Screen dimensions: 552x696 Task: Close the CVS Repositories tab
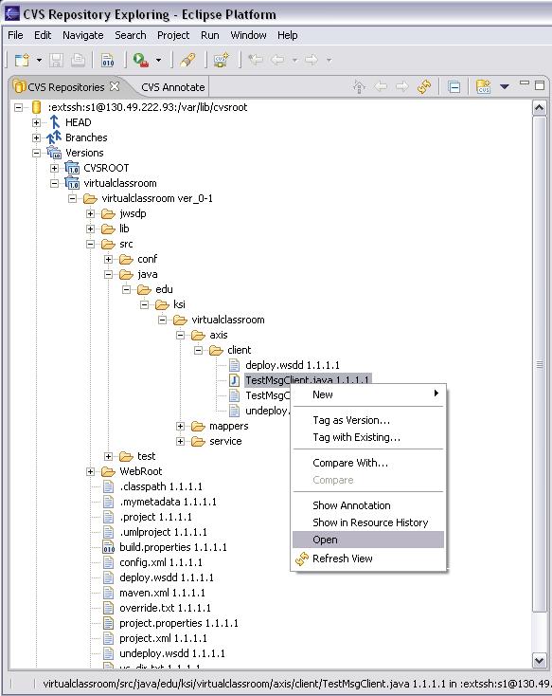[x=115, y=86]
